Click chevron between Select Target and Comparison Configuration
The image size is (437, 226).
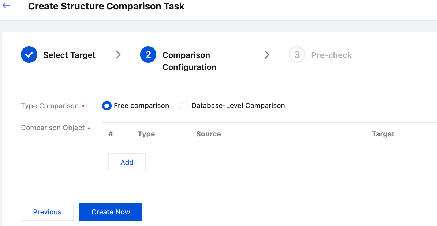(x=118, y=55)
